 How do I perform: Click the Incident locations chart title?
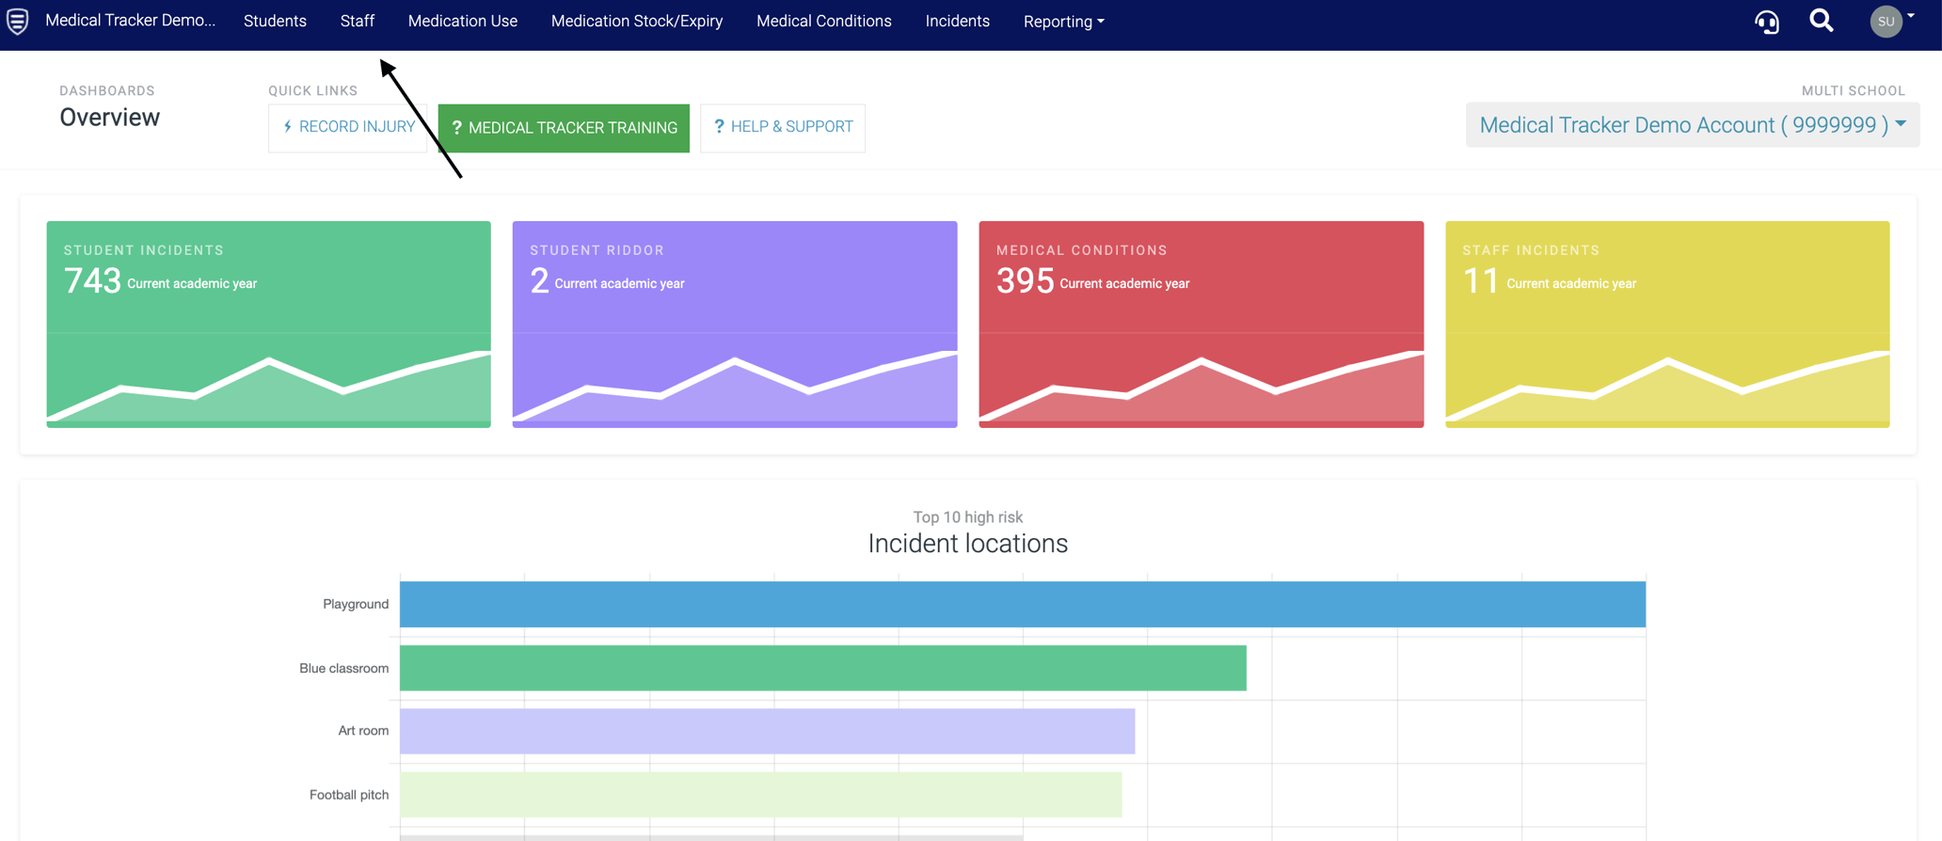(x=967, y=544)
